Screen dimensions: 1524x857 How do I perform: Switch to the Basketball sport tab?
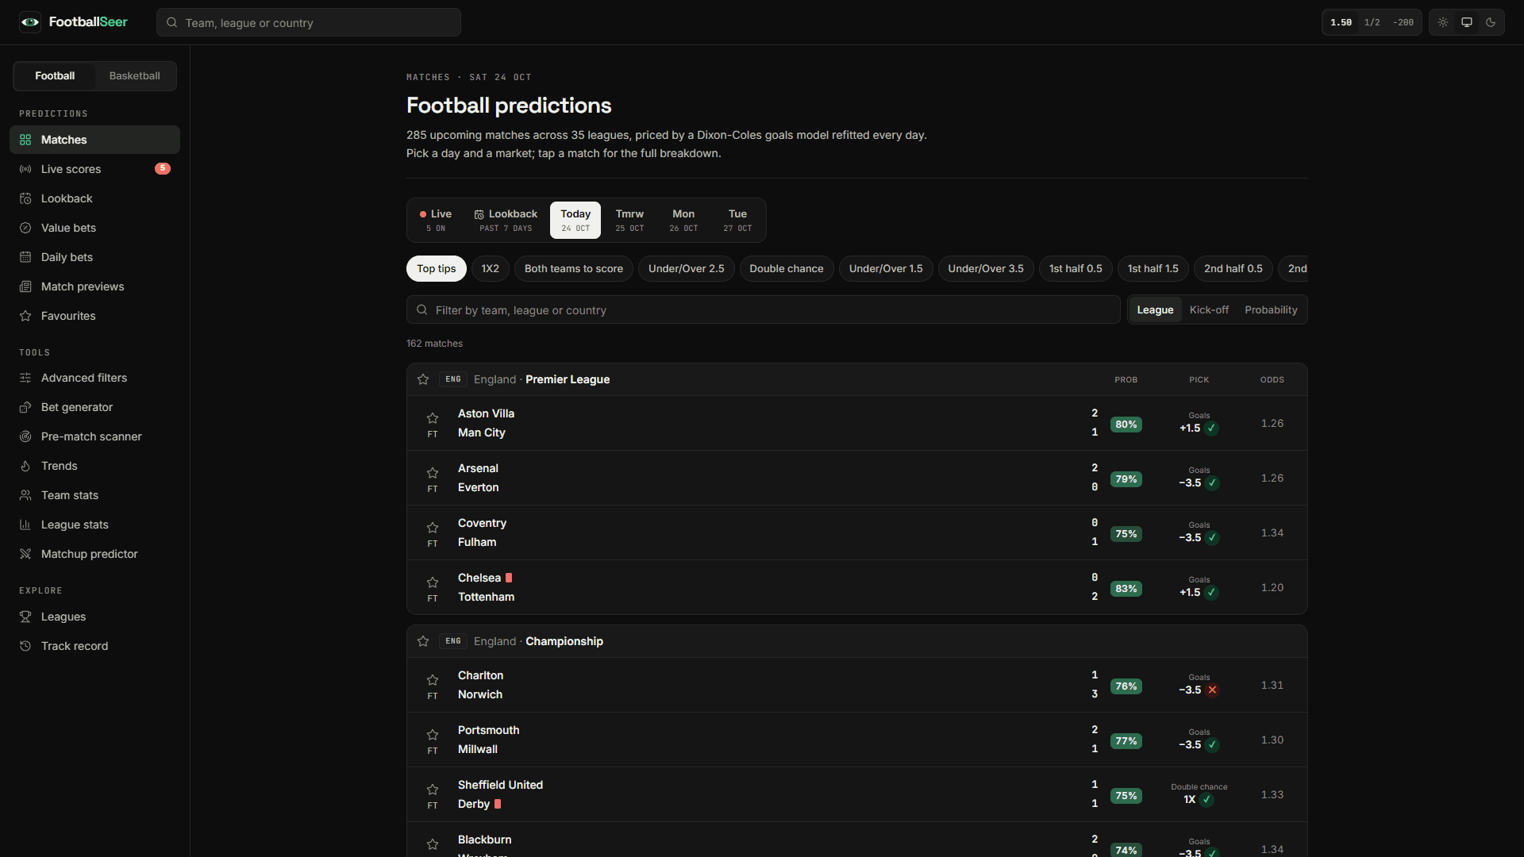point(135,76)
